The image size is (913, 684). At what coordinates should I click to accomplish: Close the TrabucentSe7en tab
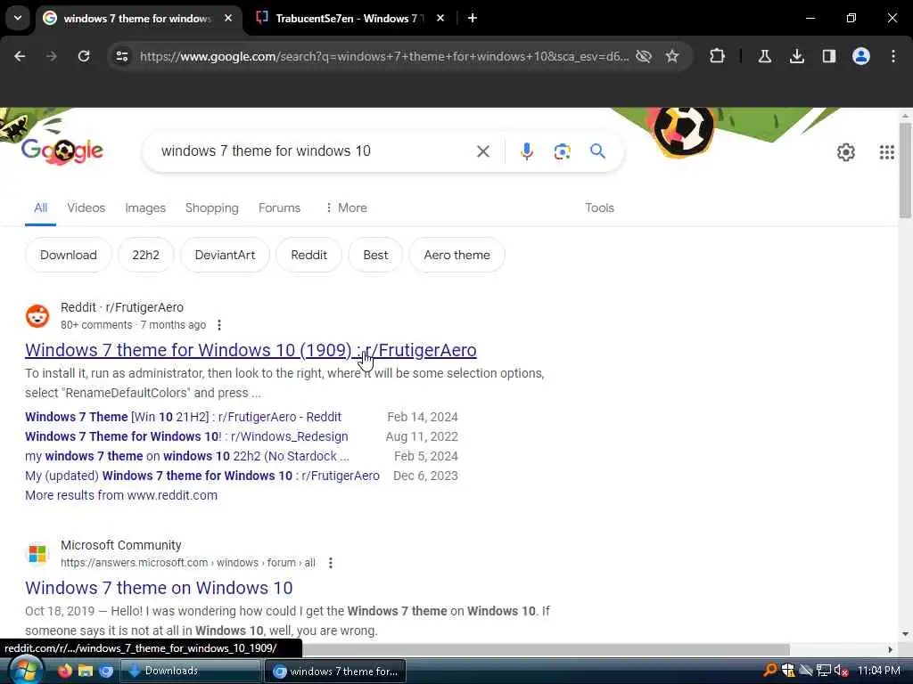440,18
